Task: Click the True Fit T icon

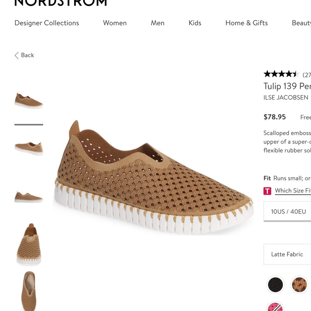Action: [267, 191]
